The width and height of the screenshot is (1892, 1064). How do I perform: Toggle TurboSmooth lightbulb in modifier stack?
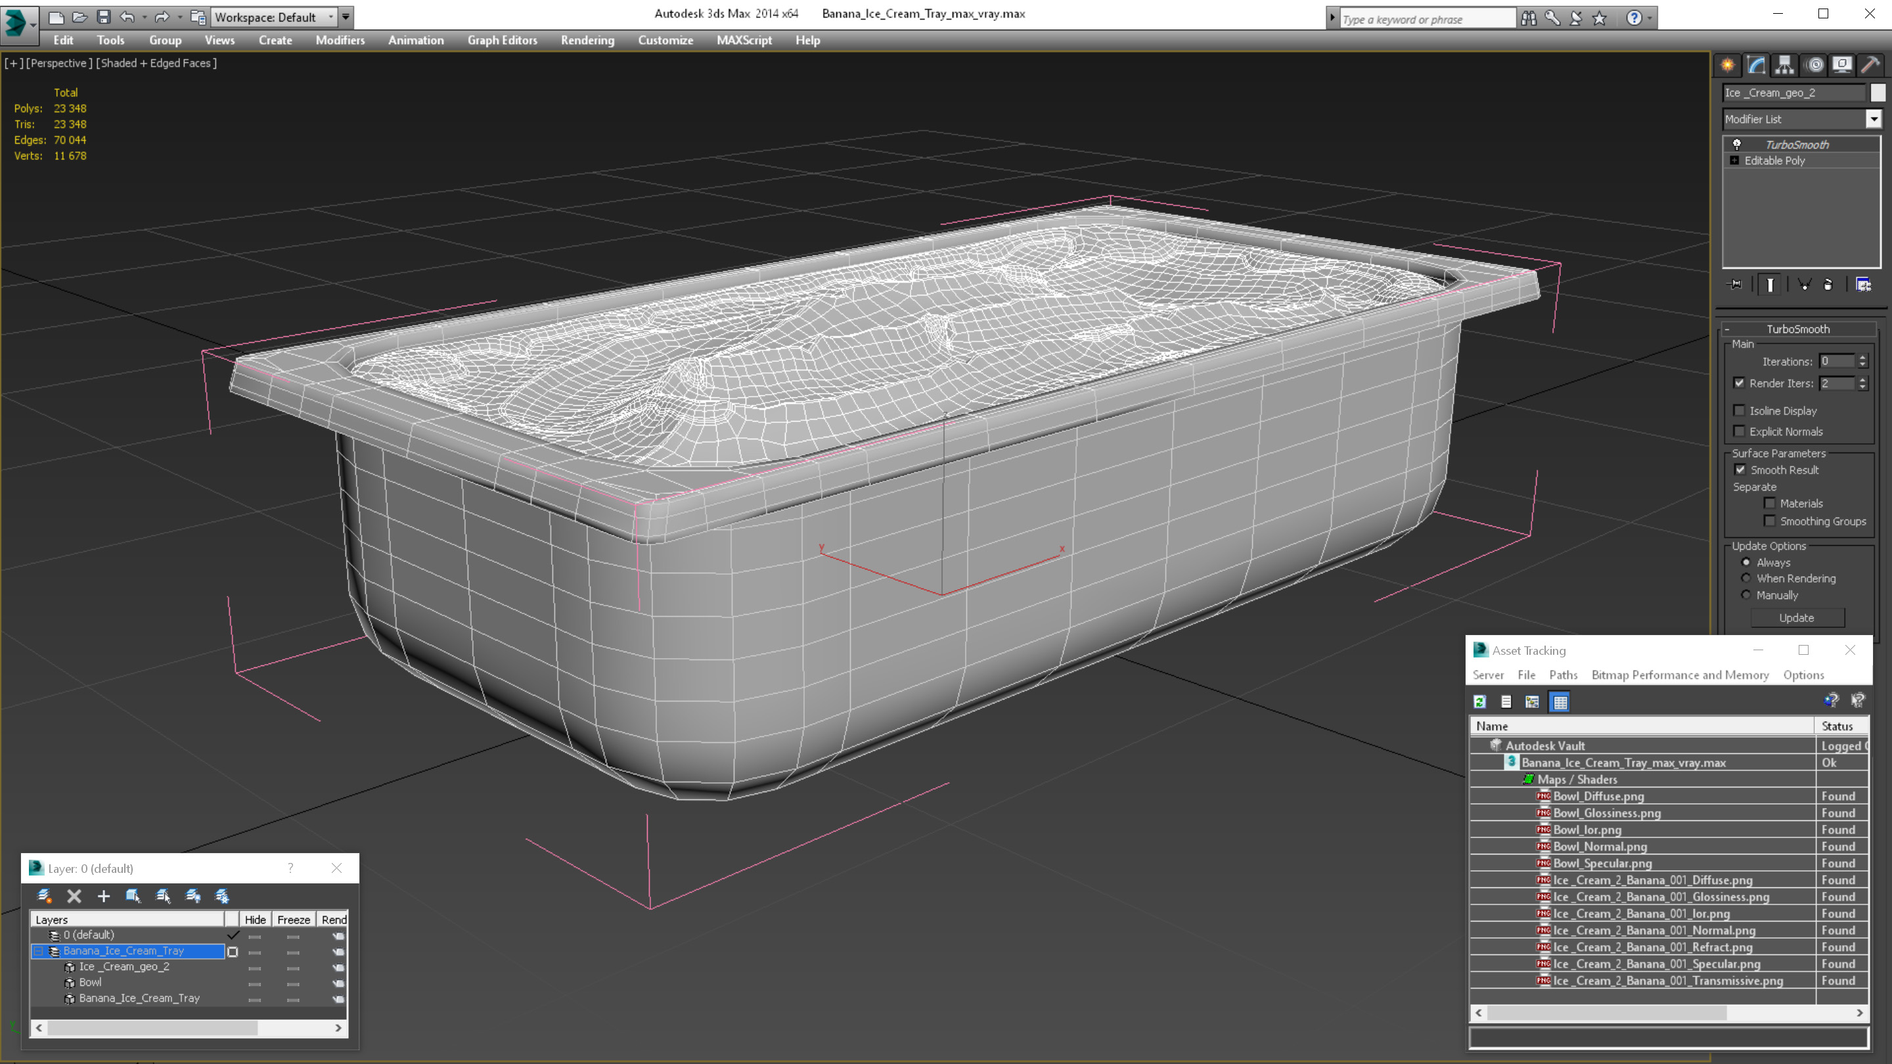tap(1737, 144)
